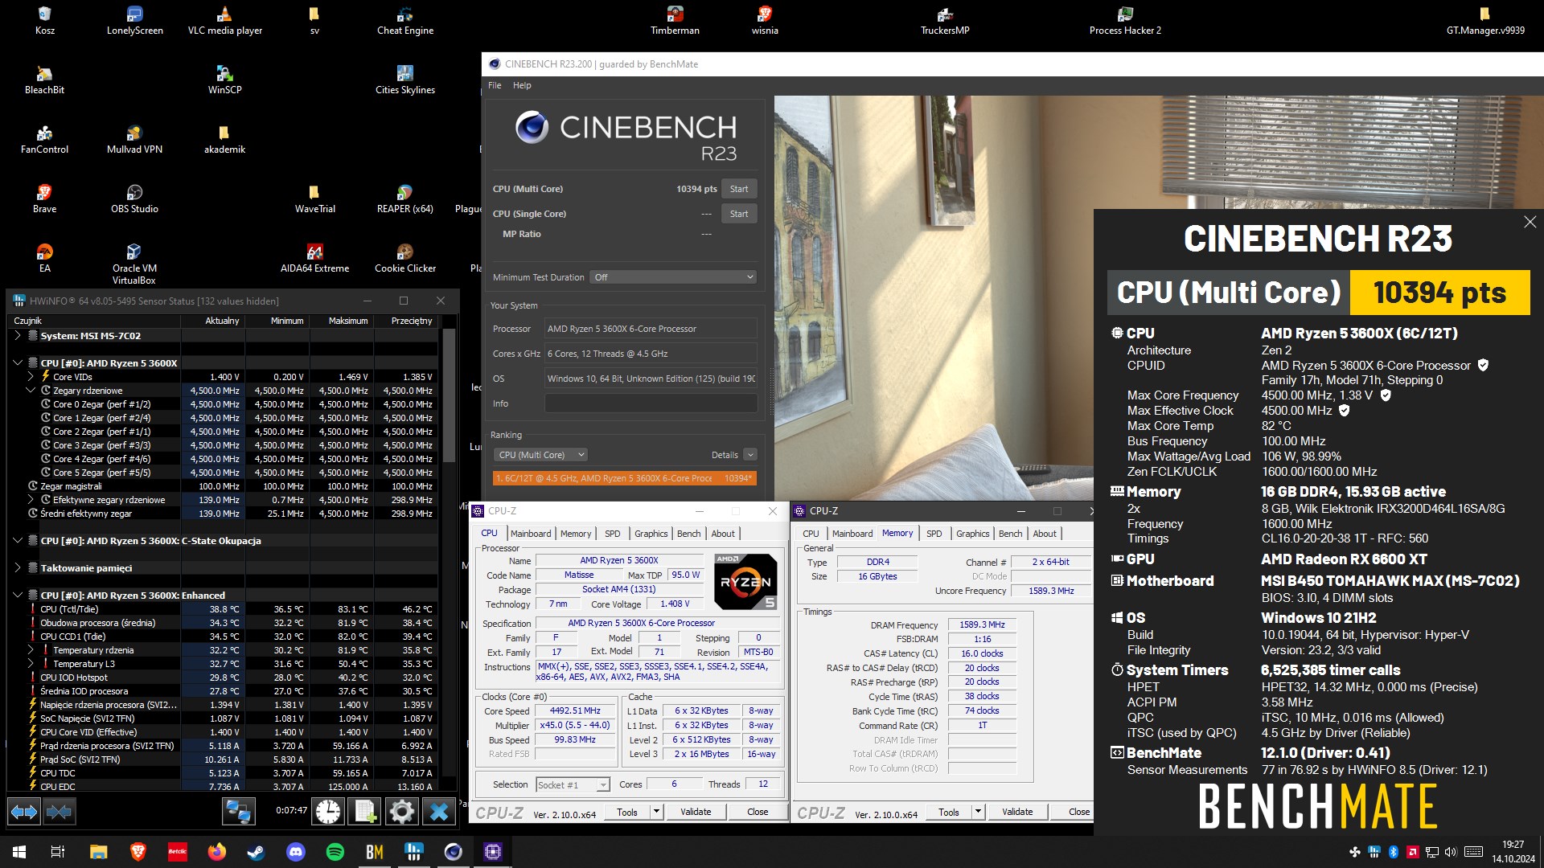Switch to Mainboard tab in left CPU-Z

tap(531, 534)
